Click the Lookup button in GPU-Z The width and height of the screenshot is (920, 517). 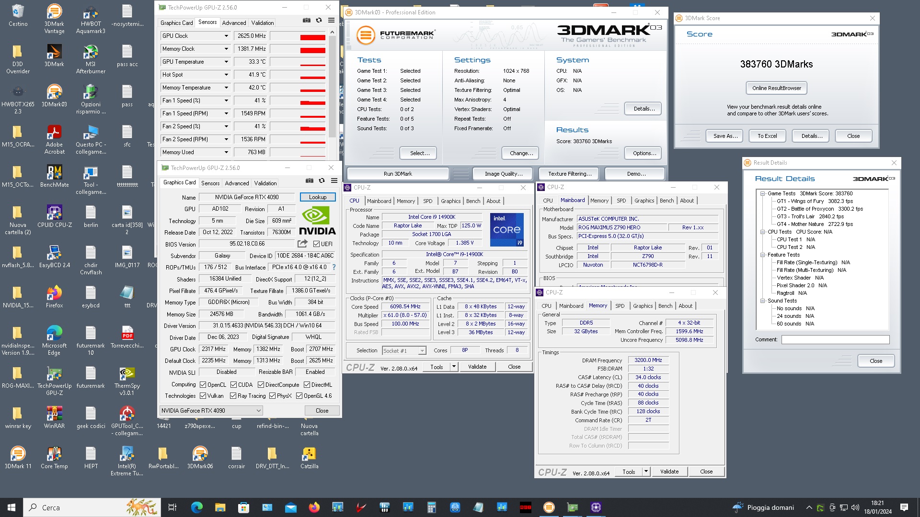(318, 197)
